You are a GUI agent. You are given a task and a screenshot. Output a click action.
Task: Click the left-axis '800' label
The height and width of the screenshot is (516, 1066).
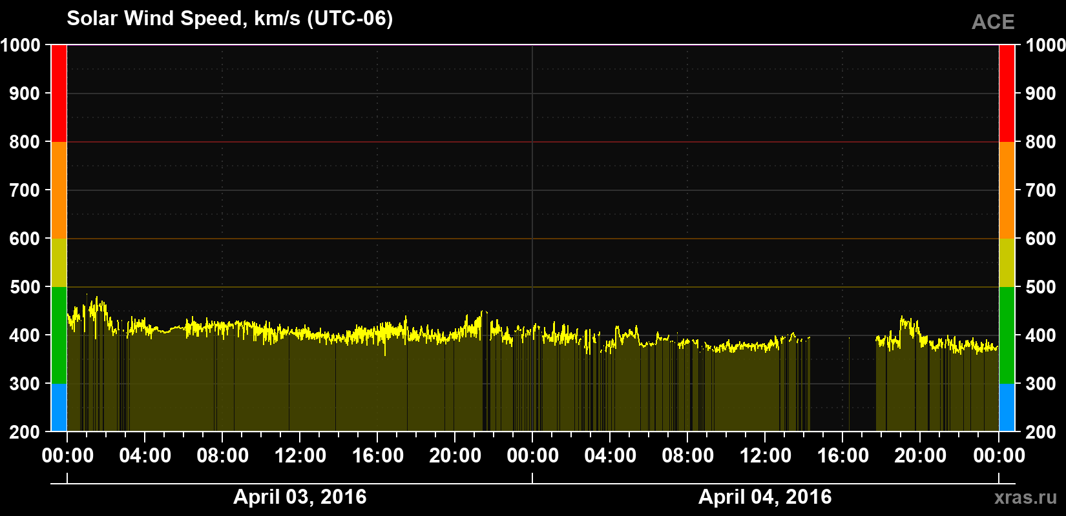pos(25,142)
